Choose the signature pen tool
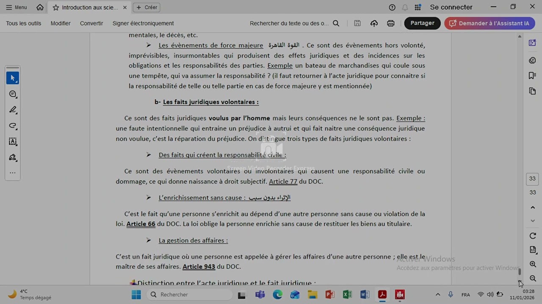 pyautogui.click(x=13, y=157)
